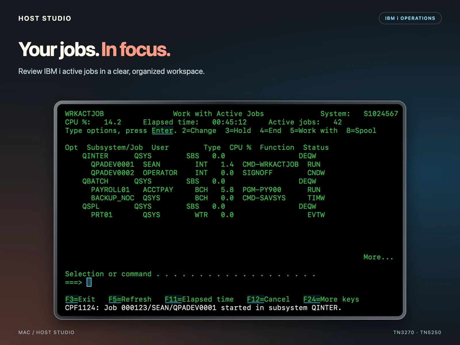Viewport: 460px width, 345px height.
Task: Click the 5.8 CPU % value
Action: pyautogui.click(x=227, y=190)
